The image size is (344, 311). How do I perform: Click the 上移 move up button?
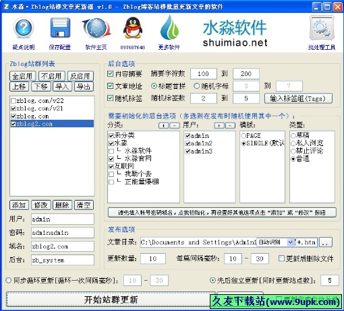pos(19,87)
